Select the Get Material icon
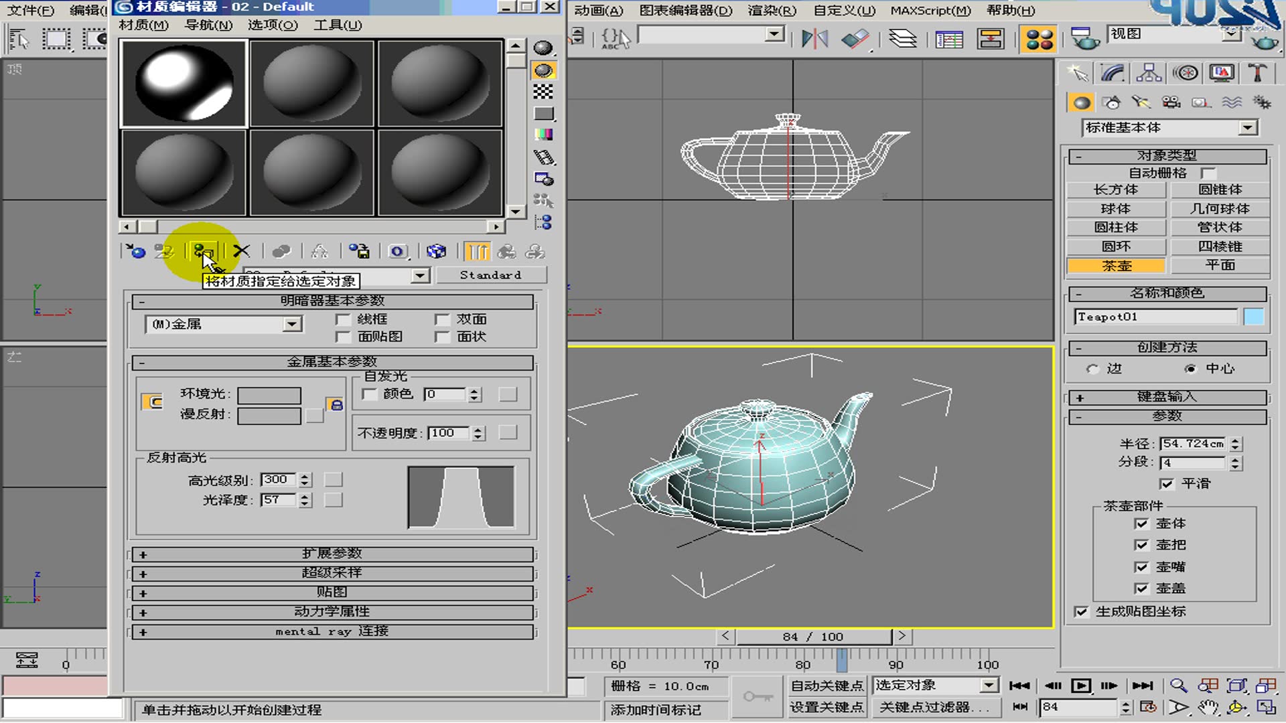This screenshot has height=723, width=1286. point(136,251)
